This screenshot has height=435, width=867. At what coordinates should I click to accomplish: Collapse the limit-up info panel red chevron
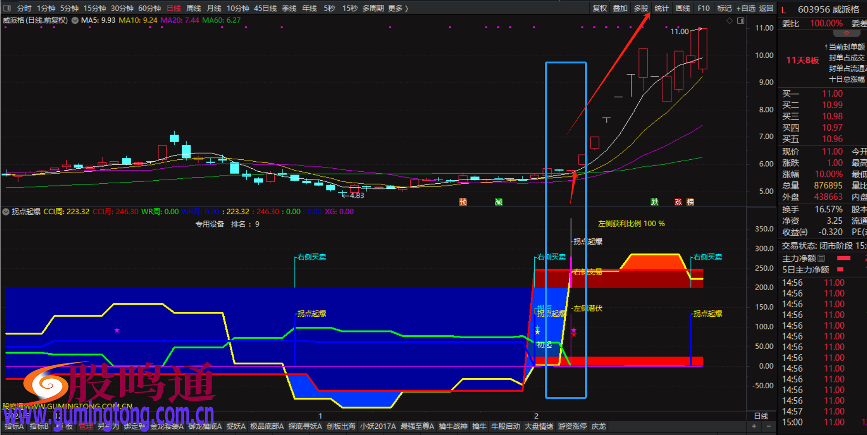(846, 33)
